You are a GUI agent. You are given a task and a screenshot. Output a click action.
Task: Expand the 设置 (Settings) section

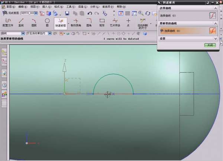click(215, 38)
